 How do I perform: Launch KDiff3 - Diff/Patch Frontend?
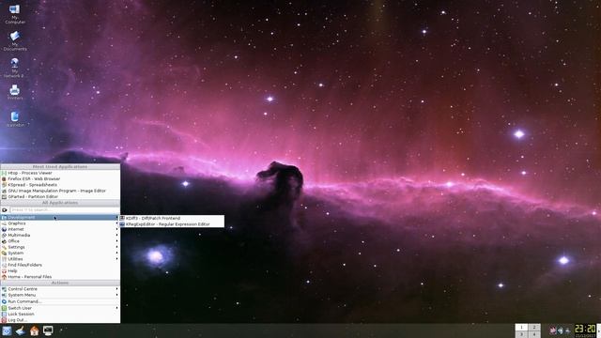[172, 218]
